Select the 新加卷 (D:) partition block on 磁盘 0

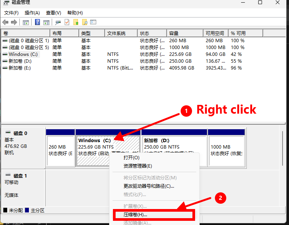pyautogui.click(x=174, y=150)
